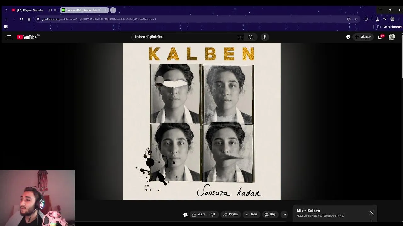Bookmark this page with the star
403x226 pixels.
[355, 19]
